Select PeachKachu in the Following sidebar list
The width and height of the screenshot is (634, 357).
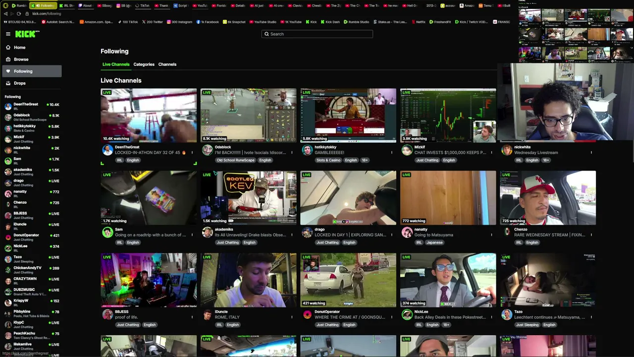(x=32, y=336)
